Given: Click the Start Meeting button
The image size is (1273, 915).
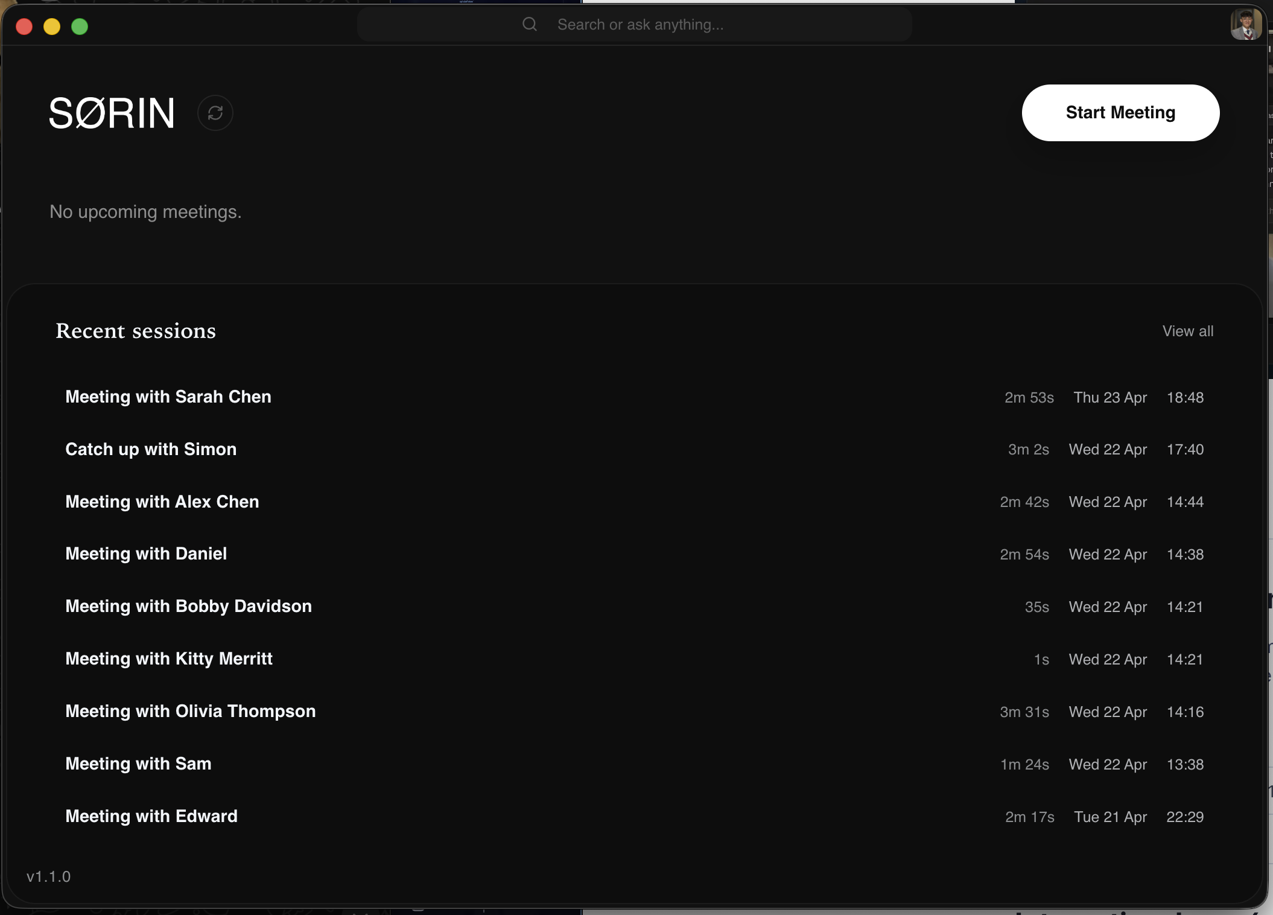Looking at the screenshot, I should click(1120, 113).
